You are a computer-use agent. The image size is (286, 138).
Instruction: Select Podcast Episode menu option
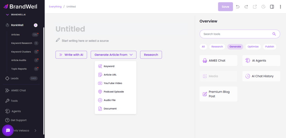click(115, 91)
